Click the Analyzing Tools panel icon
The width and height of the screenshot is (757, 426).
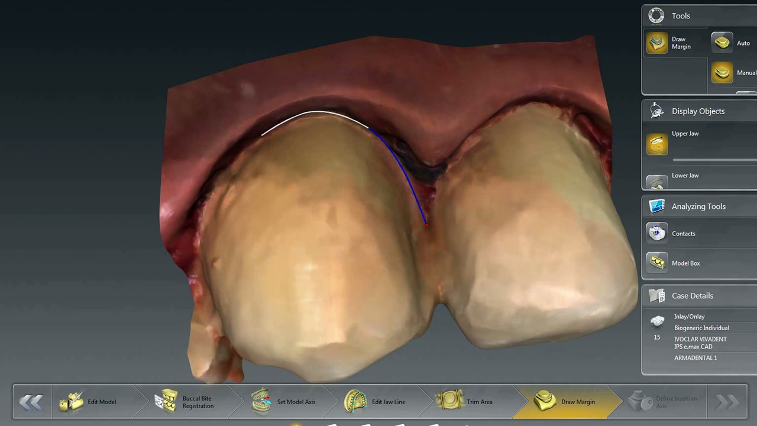click(x=656, y=206)
